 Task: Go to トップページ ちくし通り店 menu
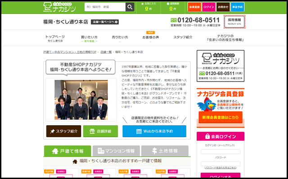coord(55,39)
